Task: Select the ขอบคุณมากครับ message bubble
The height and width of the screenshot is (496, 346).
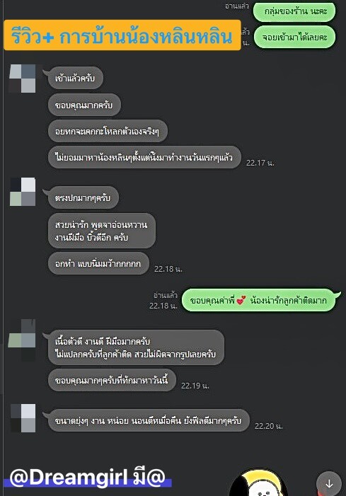Action: click(84, 105)
